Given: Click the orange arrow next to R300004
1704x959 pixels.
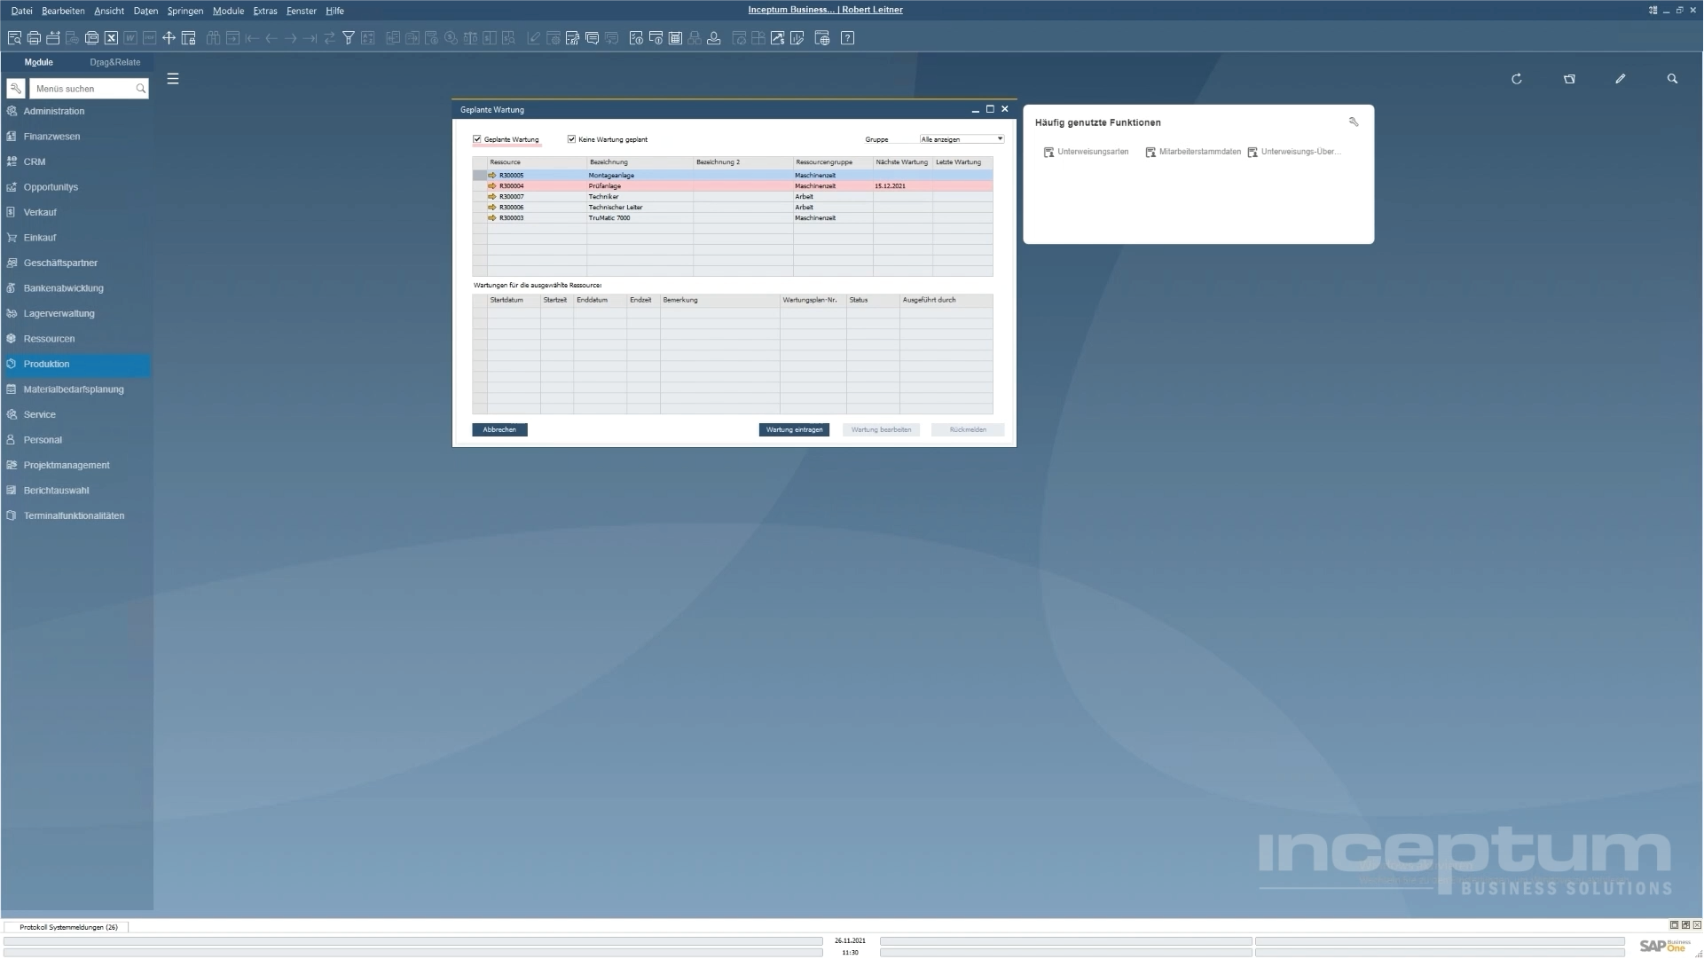Looking at the screenshot, I should pos(492,186).
